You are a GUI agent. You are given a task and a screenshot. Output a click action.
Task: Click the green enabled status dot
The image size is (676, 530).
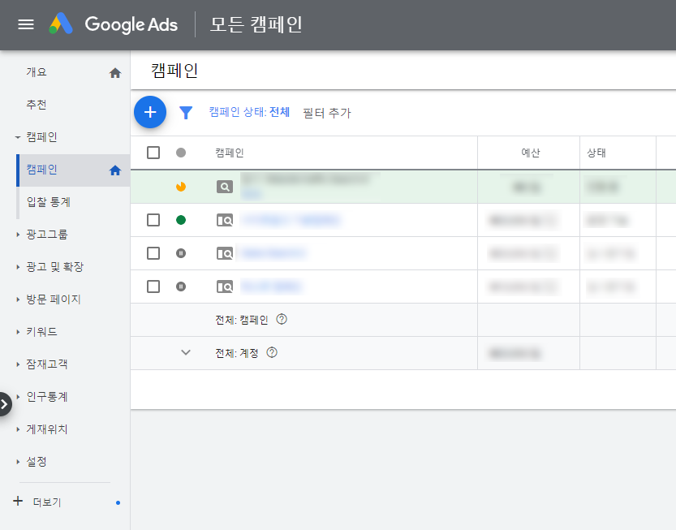[x=181, y=220]
